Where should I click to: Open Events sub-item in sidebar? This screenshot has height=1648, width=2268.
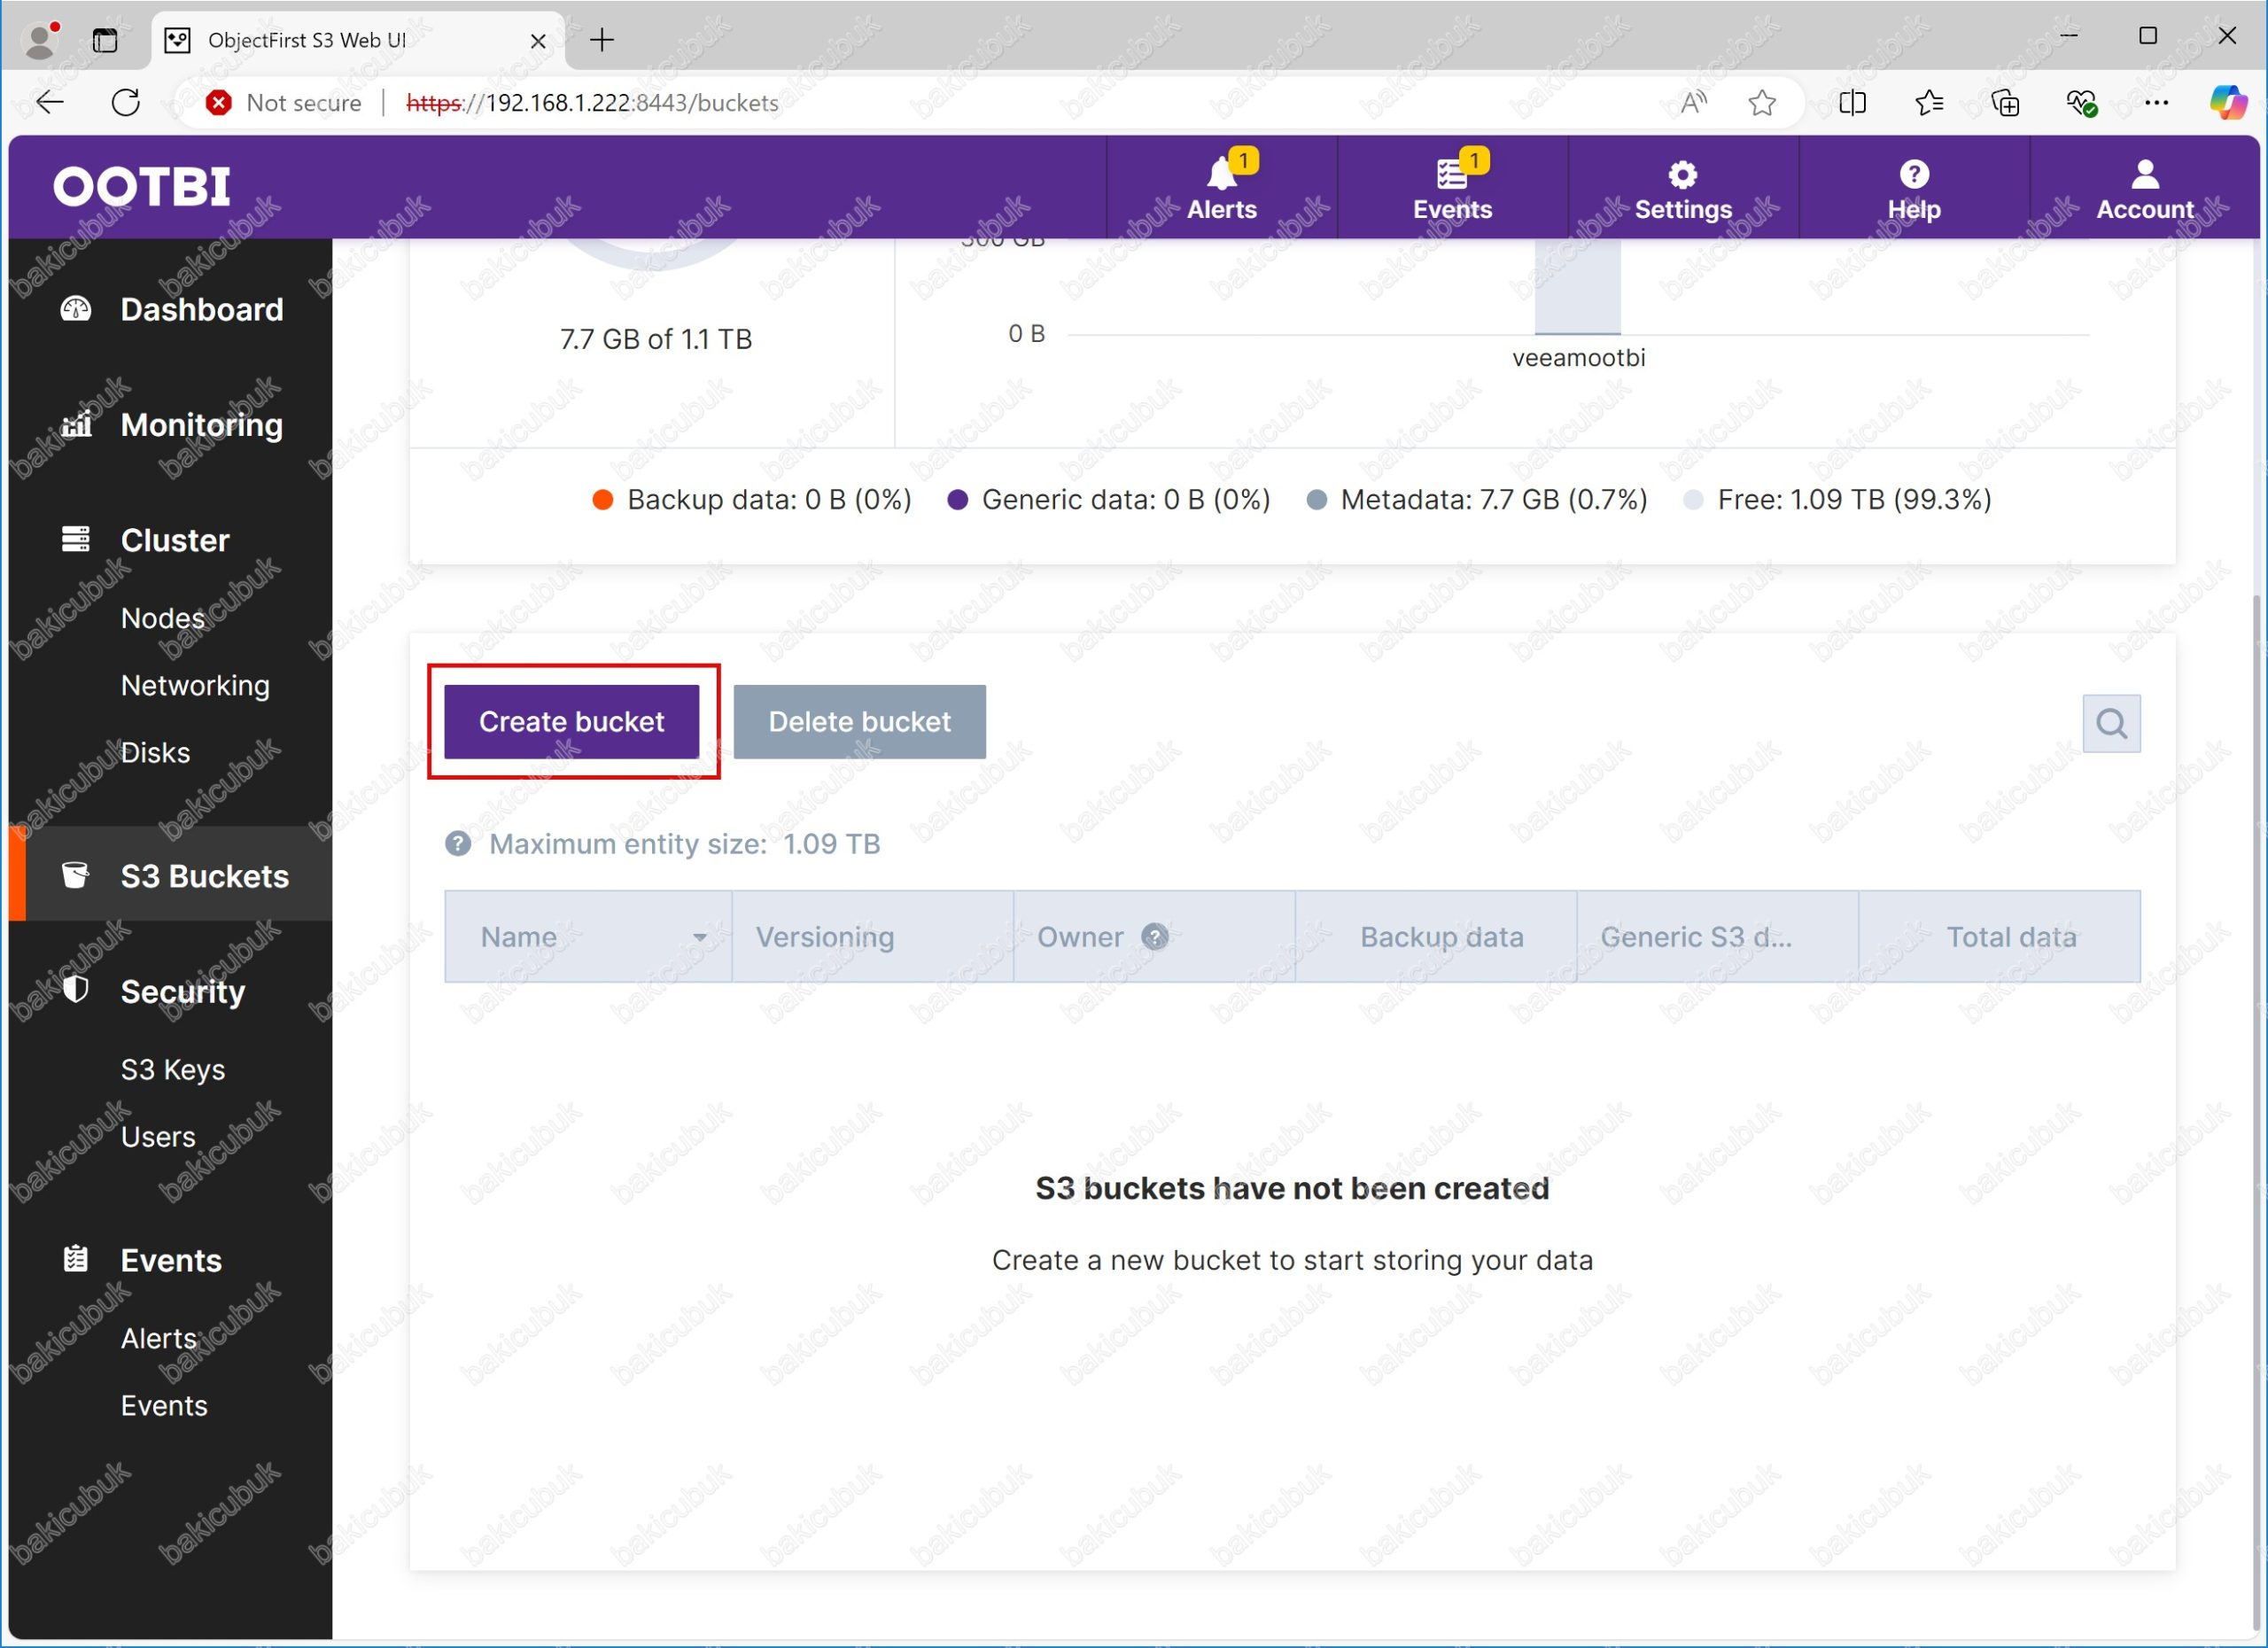[x=164, y=1405]
